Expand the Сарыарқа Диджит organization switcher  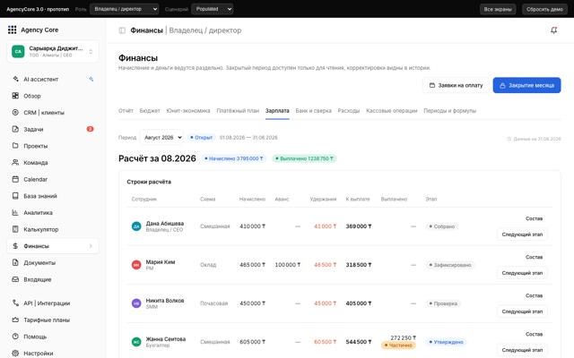pos(53,52)
